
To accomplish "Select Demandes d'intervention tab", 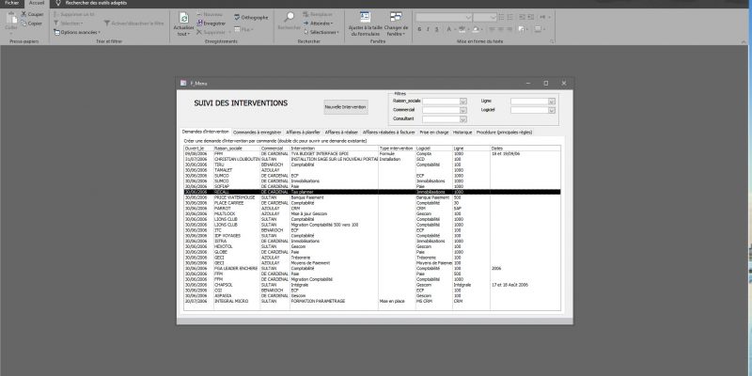I will point(205,132).
